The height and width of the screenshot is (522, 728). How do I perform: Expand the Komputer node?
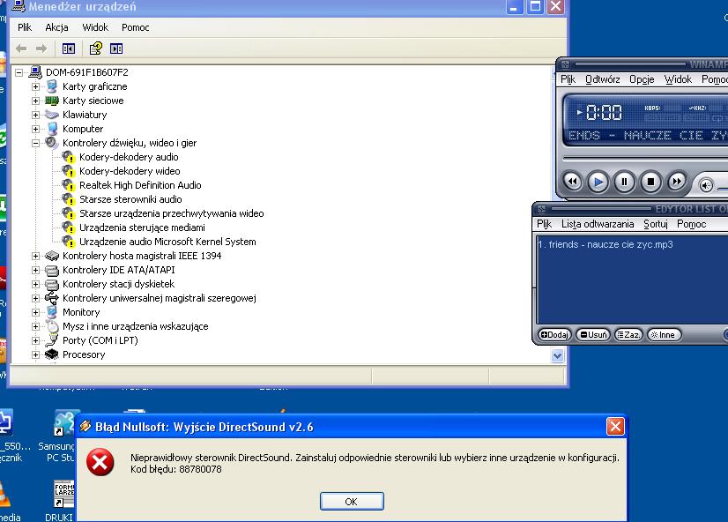(35, 129)
